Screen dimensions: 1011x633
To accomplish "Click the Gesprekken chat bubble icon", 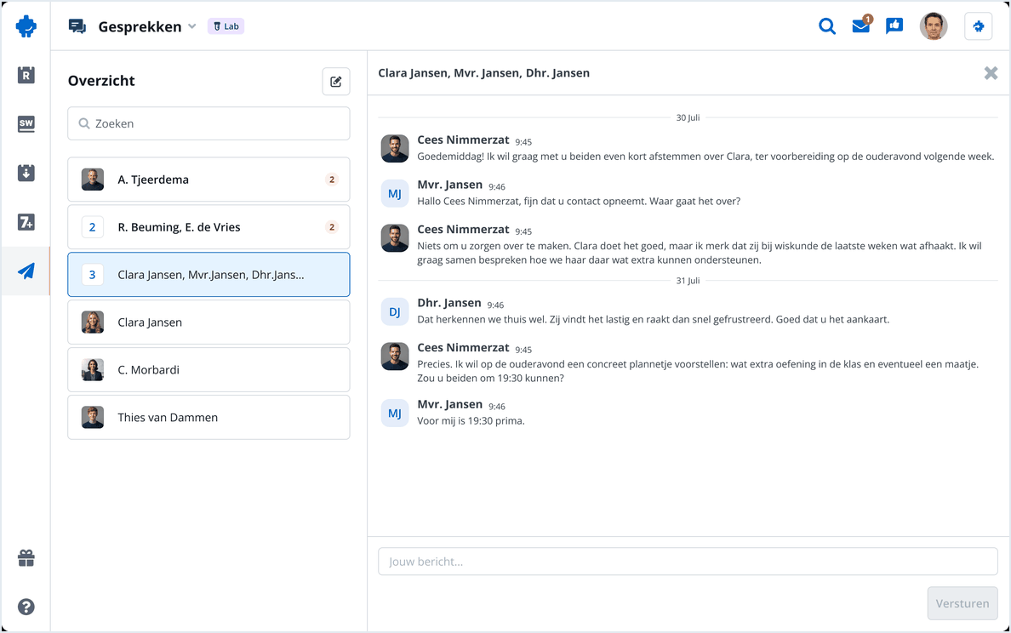I will click(77, 26).
